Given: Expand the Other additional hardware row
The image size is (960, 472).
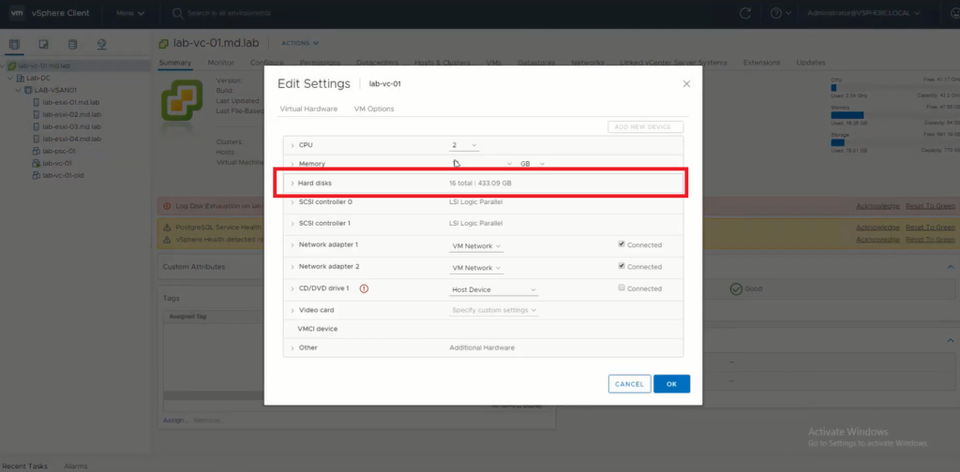Looking at the screenshot, I should (x=292, y=347).
